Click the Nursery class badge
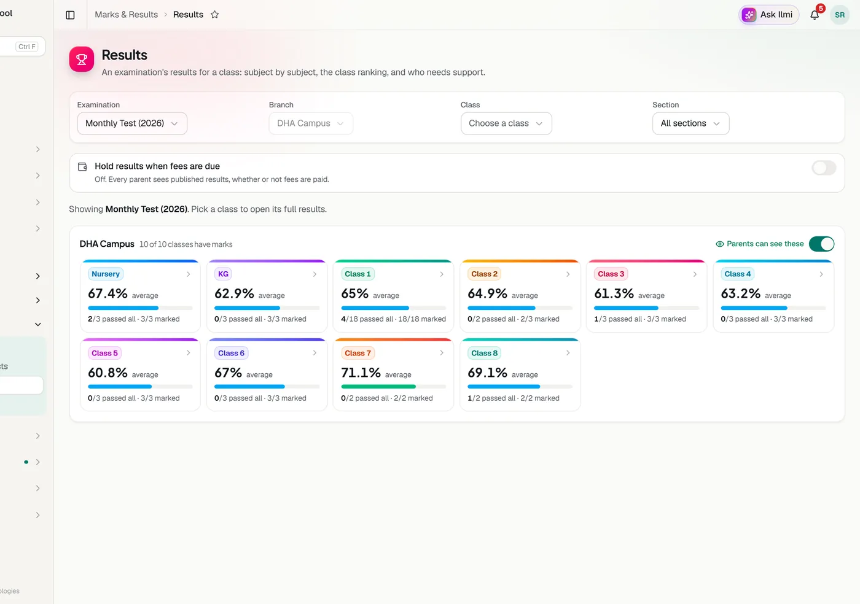Image resolution: width=860 pixels, height=604 pixels. [x=106, y=274]
